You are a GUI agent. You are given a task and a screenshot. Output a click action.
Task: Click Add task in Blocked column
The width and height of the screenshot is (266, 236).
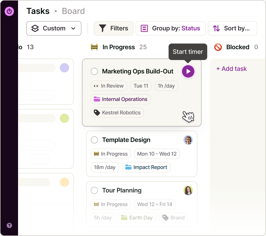pyautogui.click(x=231, y=69)
